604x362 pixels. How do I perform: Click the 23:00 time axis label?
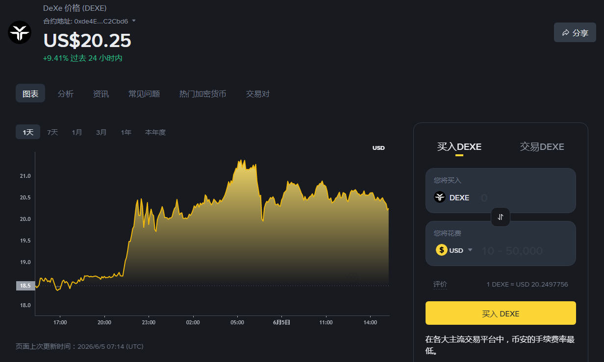[x=149, y=322]
